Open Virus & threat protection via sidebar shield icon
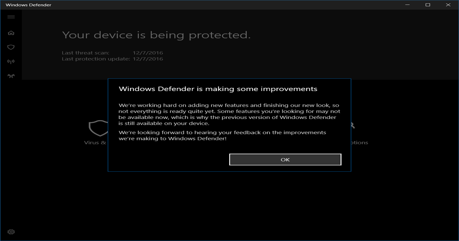The image size is (459, 241). 11,47
